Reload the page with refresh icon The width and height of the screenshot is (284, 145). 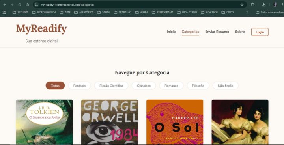point(20,5)
